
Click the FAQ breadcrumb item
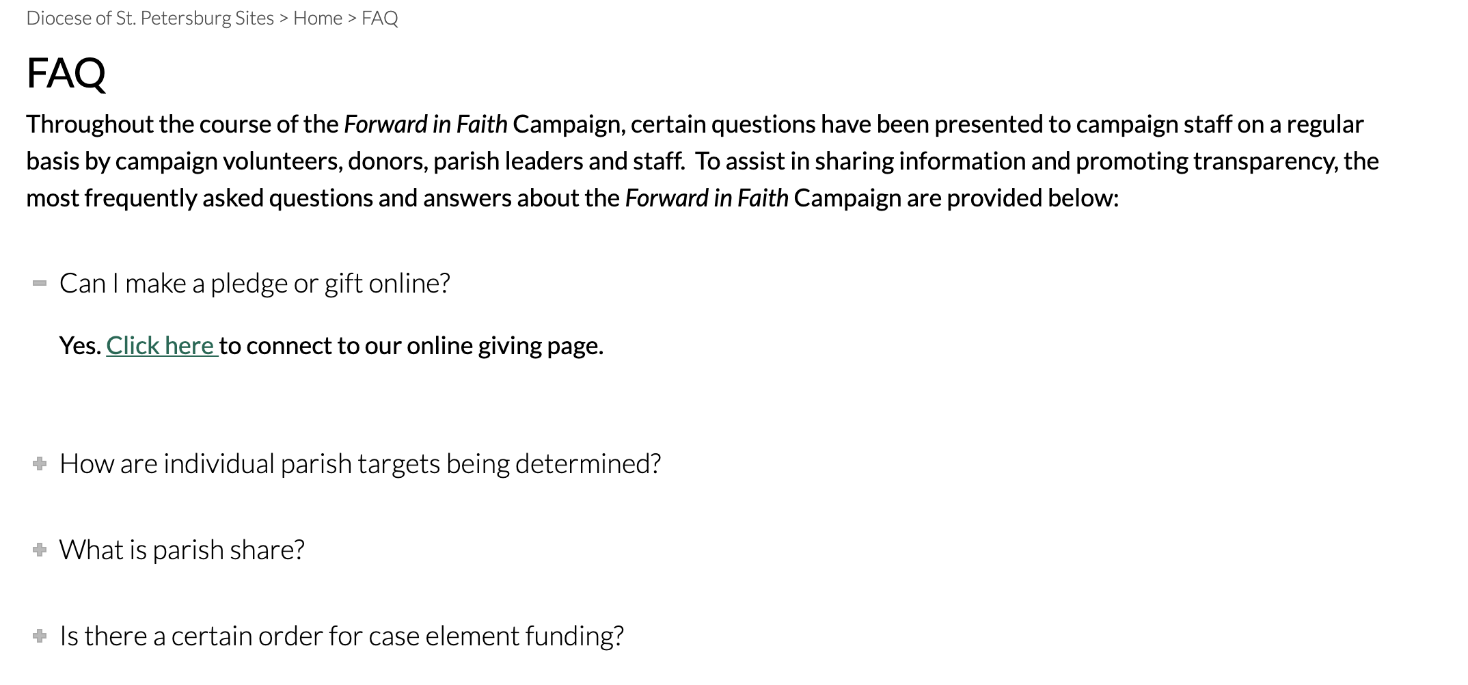(380, 18)
